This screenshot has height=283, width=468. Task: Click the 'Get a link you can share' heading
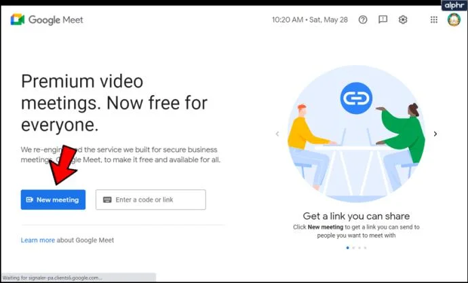(356, 216)
